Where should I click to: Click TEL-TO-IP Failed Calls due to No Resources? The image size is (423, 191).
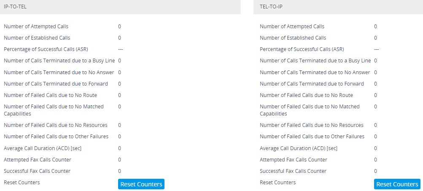point(312,125)
